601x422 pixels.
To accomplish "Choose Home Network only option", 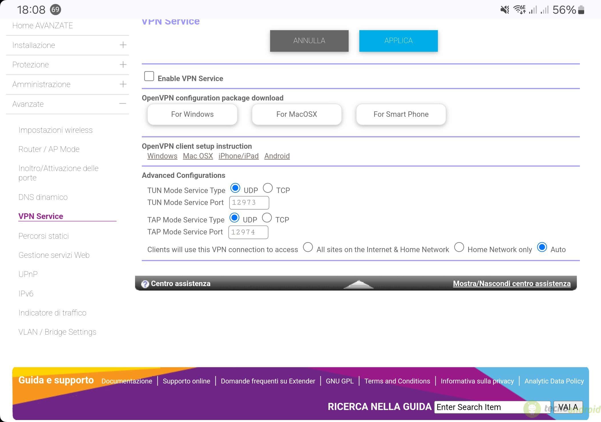I will [459, 247].
